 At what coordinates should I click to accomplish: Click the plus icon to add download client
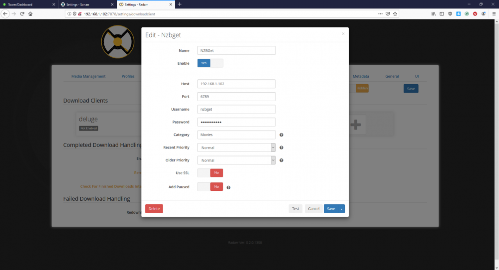356,125
